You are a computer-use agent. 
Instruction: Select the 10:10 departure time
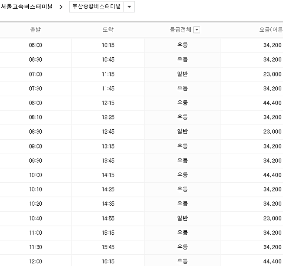(35, 189)
